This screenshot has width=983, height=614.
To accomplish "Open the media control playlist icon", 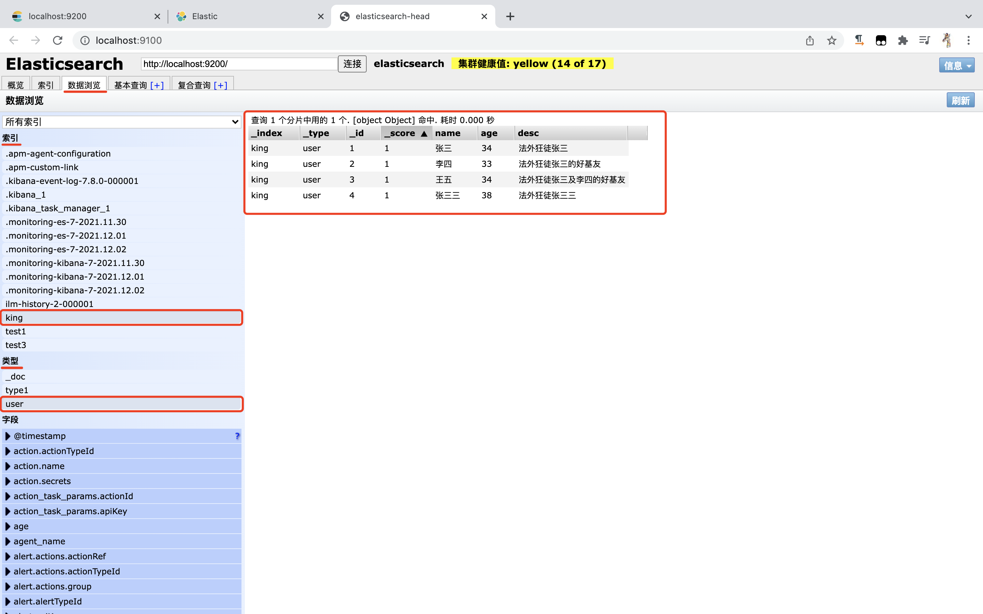I will click(925, 40).
